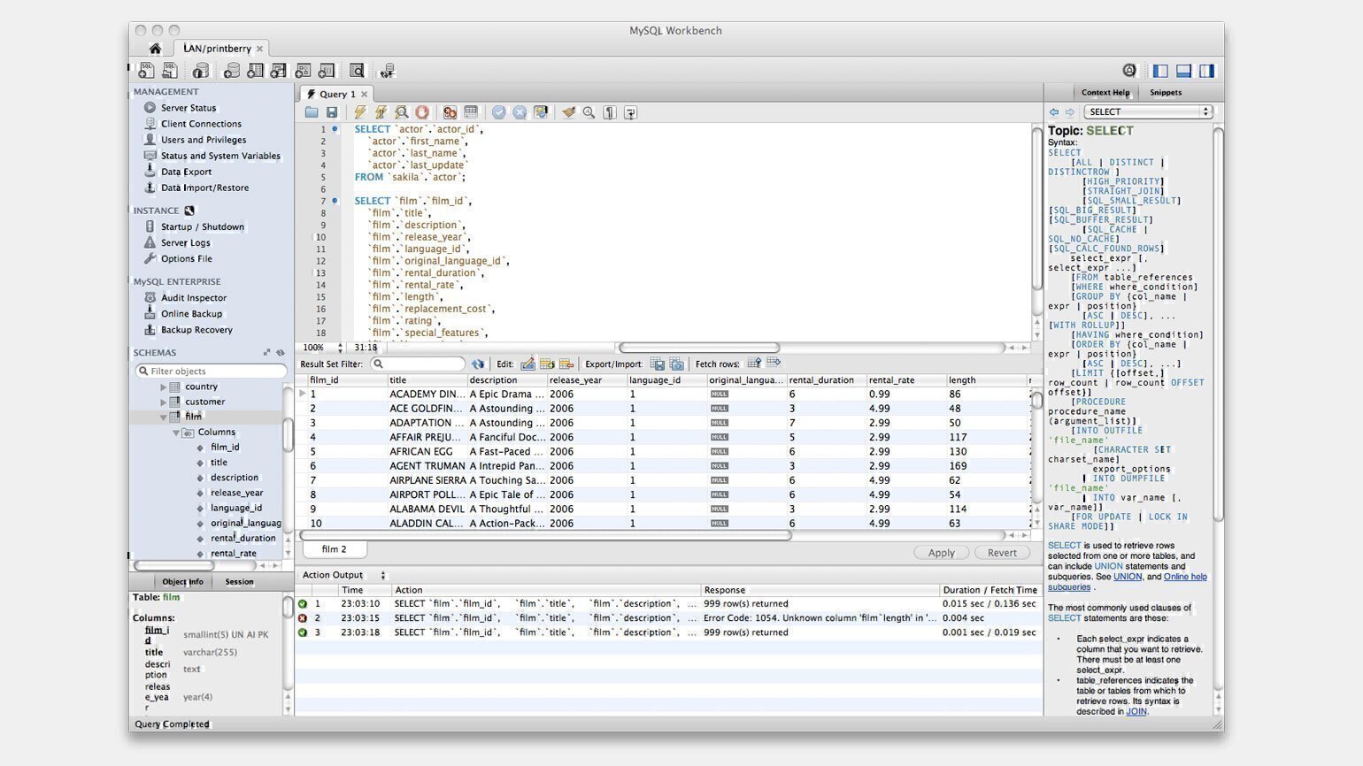Create new view icon in main toolbar
The height and width of the screenshot is (766, 1363).
(x=279, y=71)
